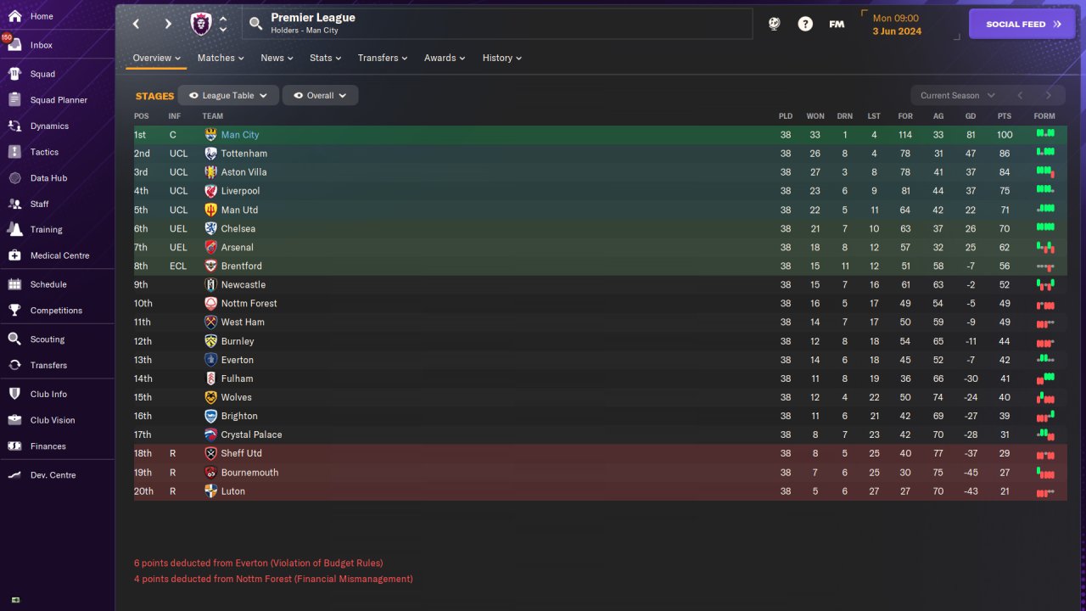Image resolution: width=1086 pixels, height=611 pixels.
Task: Toggle the League Table view eye selector
Action: pos(228,96)
